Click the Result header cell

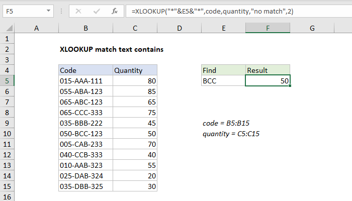point(268,70)
